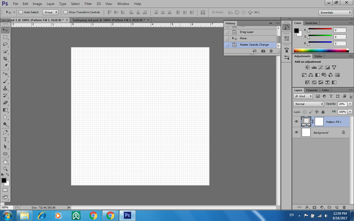Image resolution: width=354 pixels, height=221 pixels.
Task: Select the Pen tool
Action: coord(5,132)
